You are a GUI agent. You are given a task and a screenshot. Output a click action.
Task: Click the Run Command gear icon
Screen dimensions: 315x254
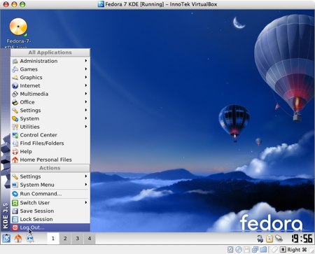coord(15,194)
